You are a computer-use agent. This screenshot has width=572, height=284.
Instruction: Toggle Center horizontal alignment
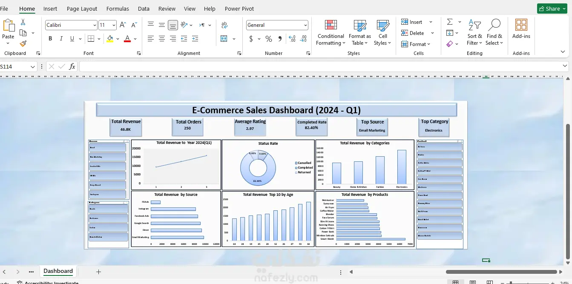click(162, 39)
